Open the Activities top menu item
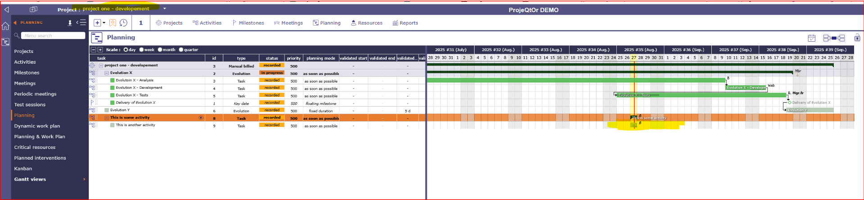Image resolution: width=864 pixels, height=200 pixels. (x=207, y=23)
